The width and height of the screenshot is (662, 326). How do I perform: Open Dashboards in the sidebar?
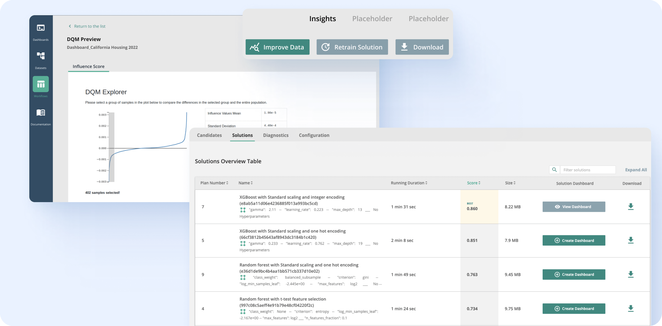pyautogui.click(x=41, y=28)
